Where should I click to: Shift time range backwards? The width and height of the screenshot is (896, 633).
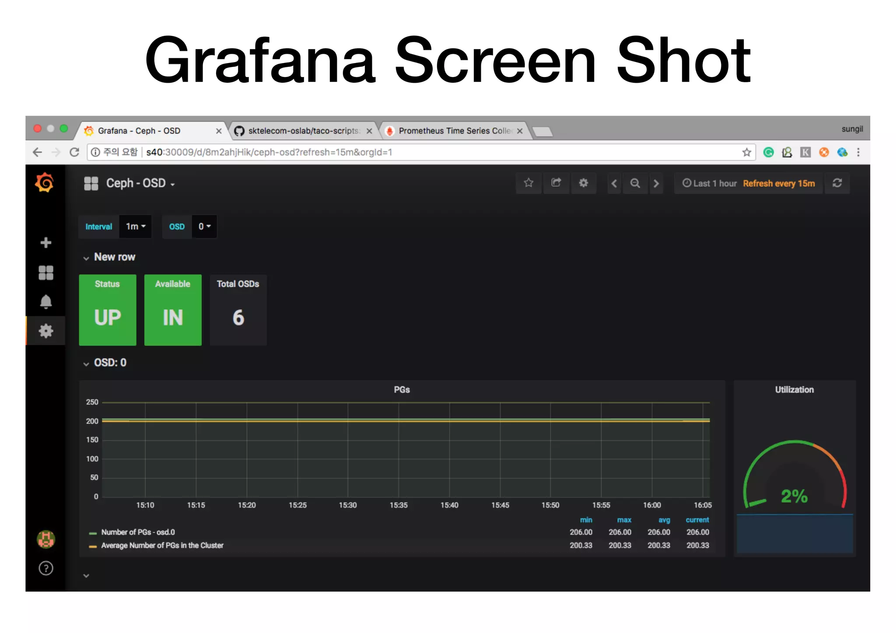(614, 183)
